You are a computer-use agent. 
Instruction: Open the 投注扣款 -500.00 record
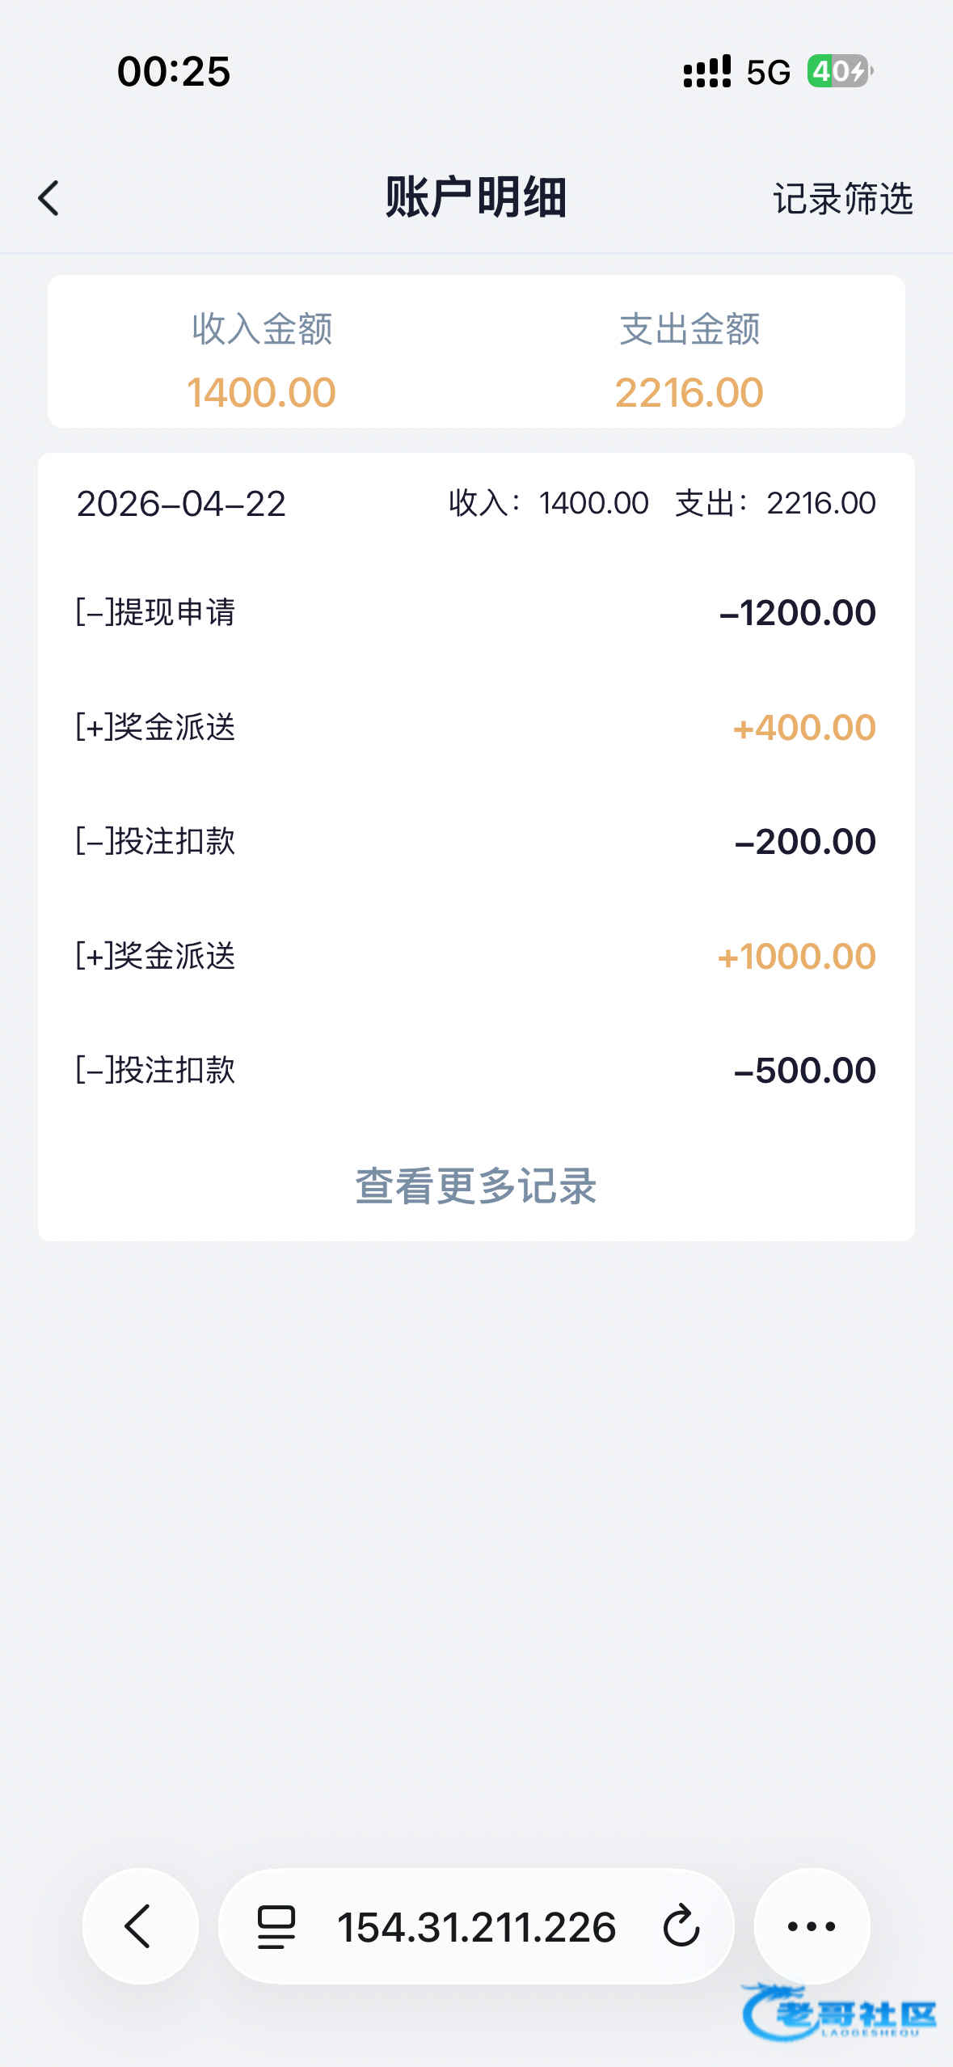pos(476,1070)
